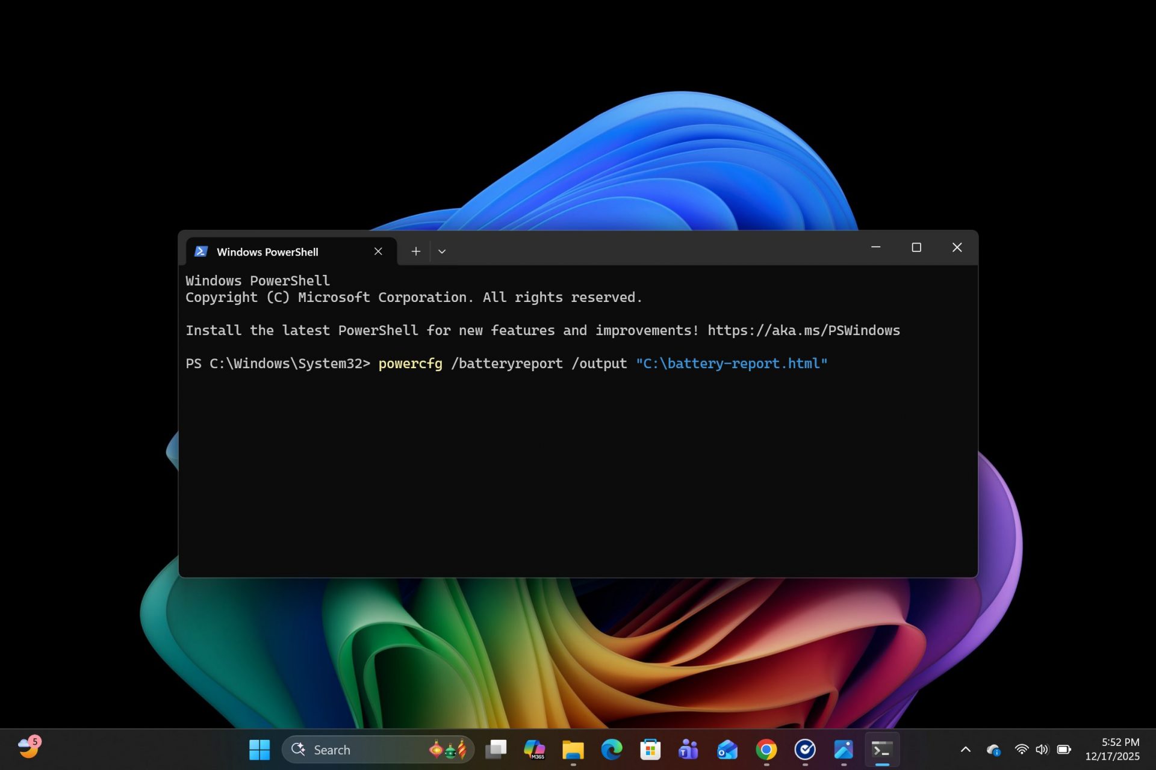Image resolution: width=1156 pixels, height=770 pixels.
Task: Select the Windows PowerShell tab
Action: (268, 251)
